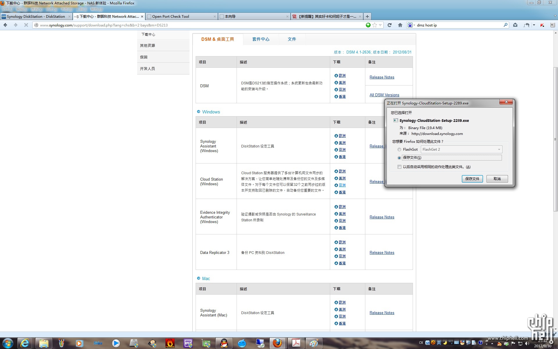
Task: Open the 套件中心 page tab
Action: pyautogui.click(x=261, y=39)
